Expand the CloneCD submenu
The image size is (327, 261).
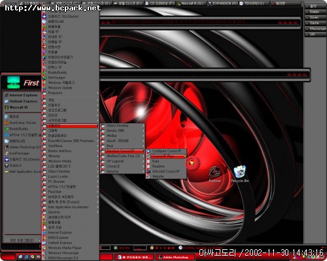[x=143, y=166]
